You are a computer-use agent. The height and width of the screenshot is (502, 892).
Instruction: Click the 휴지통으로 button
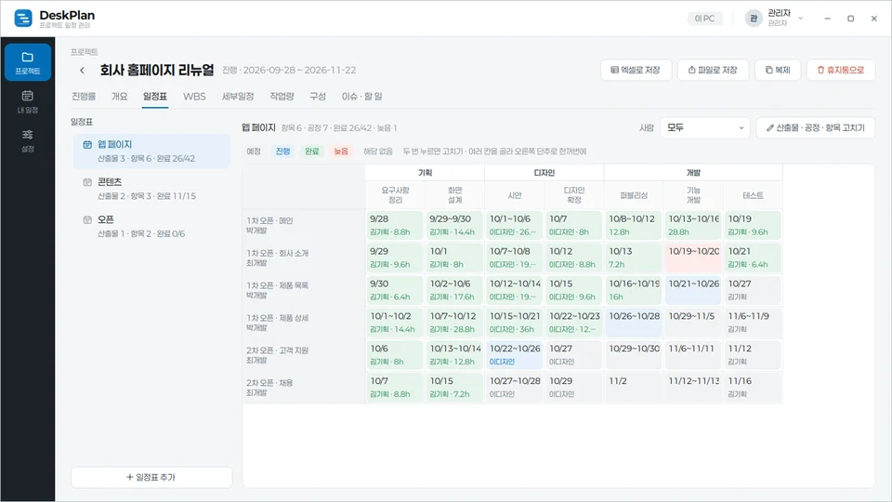[841, 70]
